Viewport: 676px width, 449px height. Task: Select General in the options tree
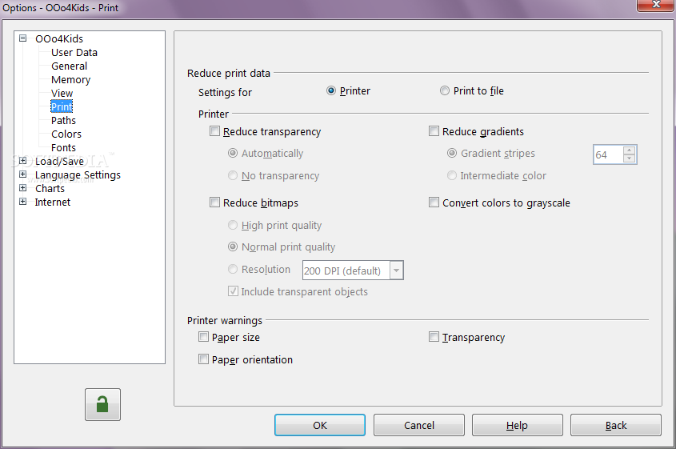click(69, 66)
